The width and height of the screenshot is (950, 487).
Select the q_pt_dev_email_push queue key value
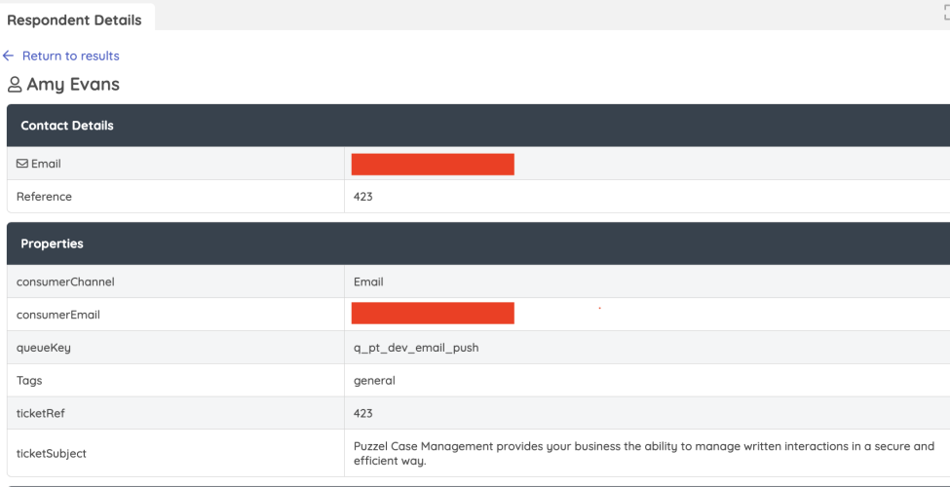tap(416, 348)
